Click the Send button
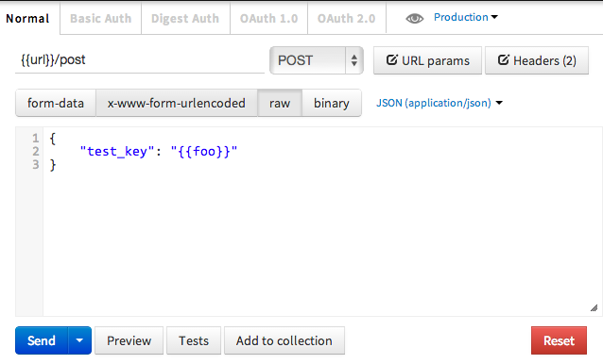 pyautogui.click(x=42, y=340)
